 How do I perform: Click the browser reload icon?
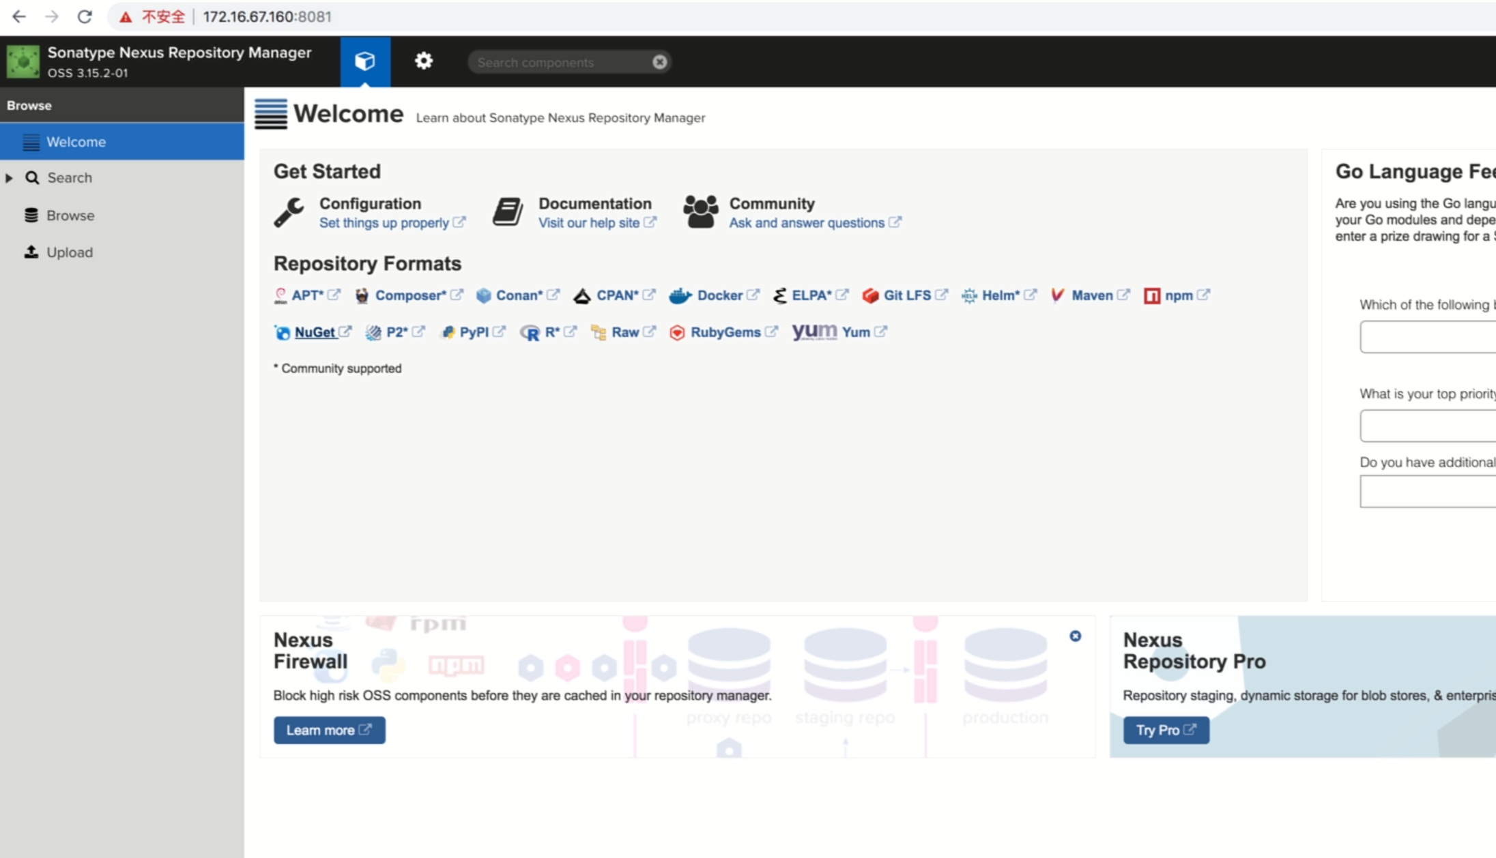coord(85,16)
